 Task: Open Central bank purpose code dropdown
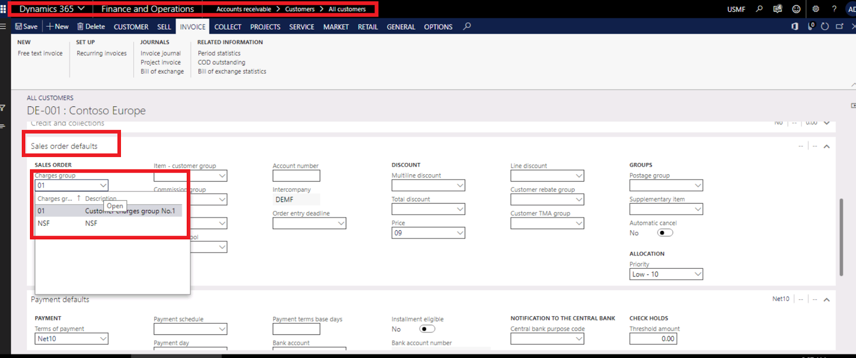point(579,339)
